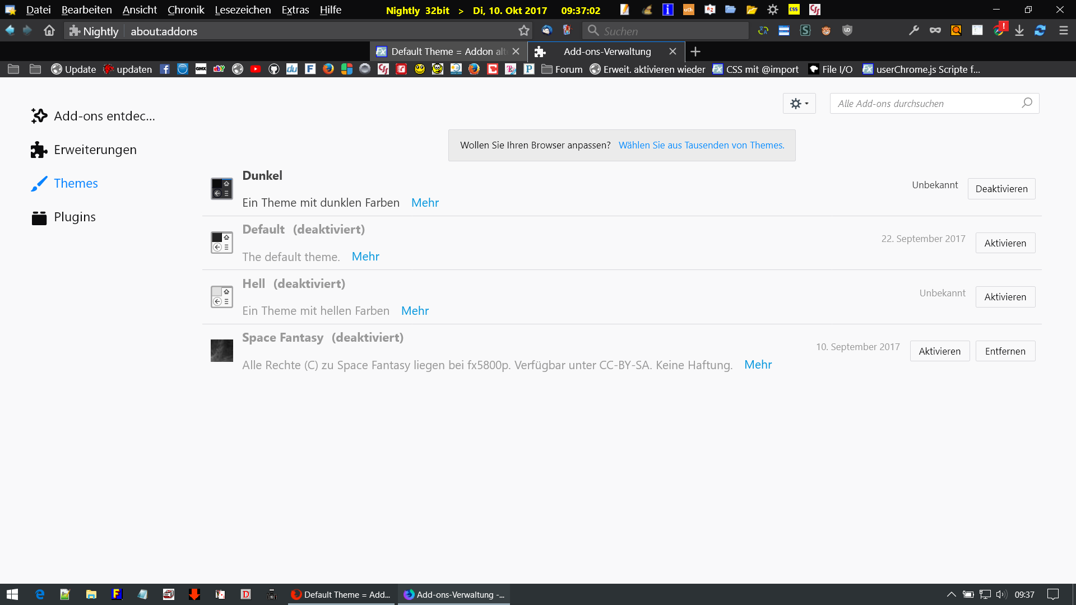Click the home button in toolbar
Screen dimensions: 1076x605
point(49,31)
